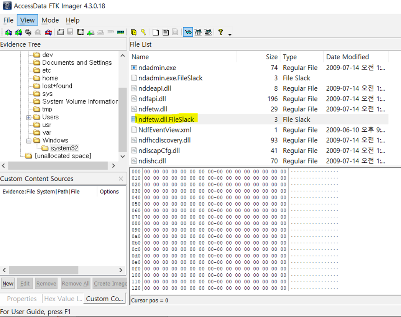
Task: Switch to the Properties tab
Action: pos(22,299)
